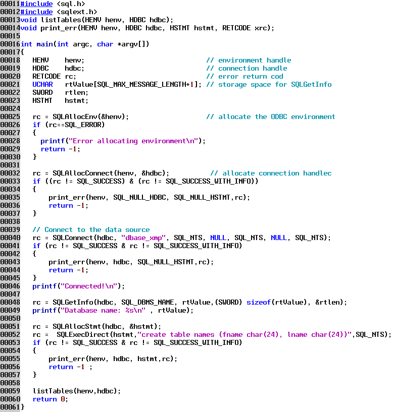
Task: Click the string "dbase_xmp"
Action: click(x=143, y=238)
